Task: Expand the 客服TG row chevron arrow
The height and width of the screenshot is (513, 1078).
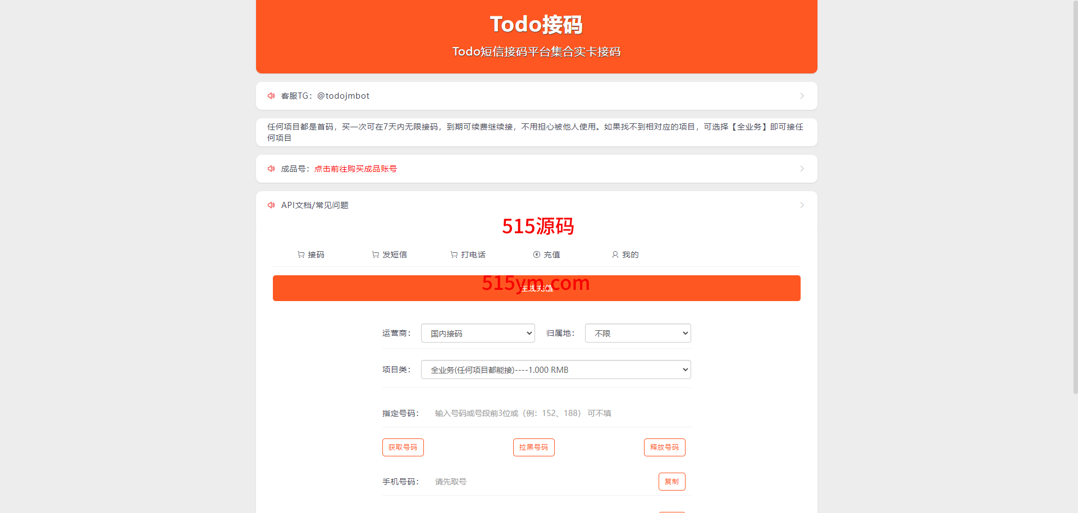Action: (x=802, y=96)
